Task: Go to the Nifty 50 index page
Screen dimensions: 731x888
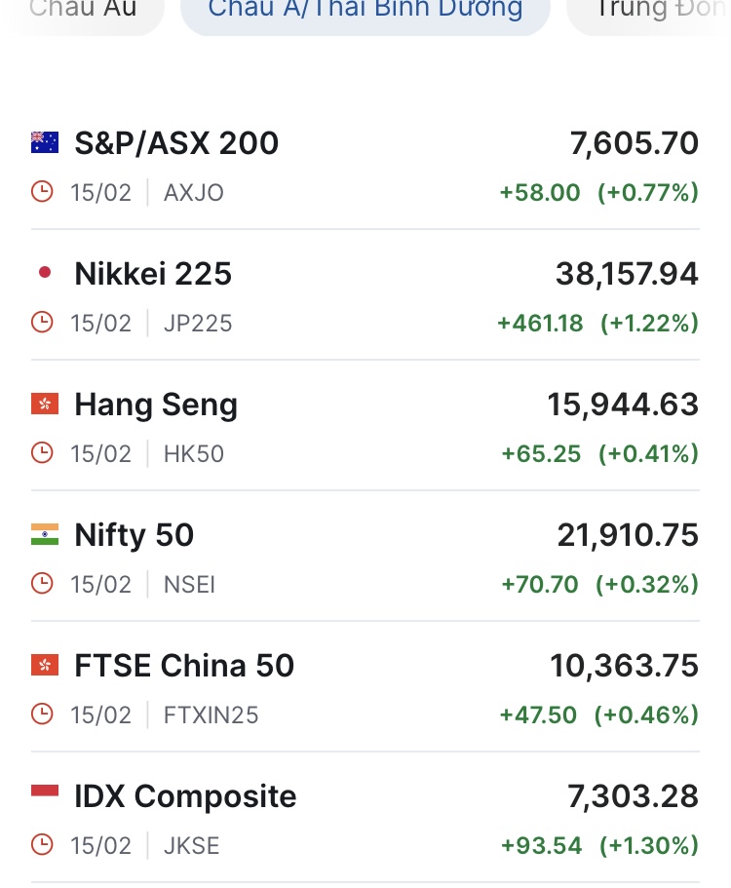Action: click(x=135, y=535)
